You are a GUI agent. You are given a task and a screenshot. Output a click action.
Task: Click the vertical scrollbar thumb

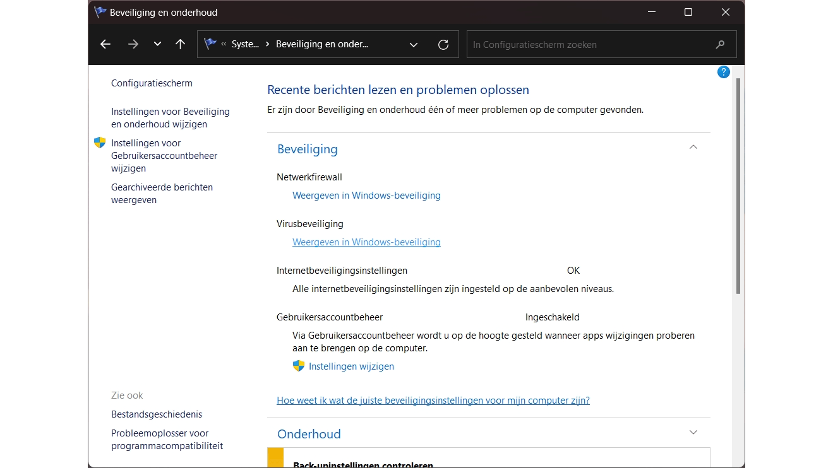[x=738, y=186]
